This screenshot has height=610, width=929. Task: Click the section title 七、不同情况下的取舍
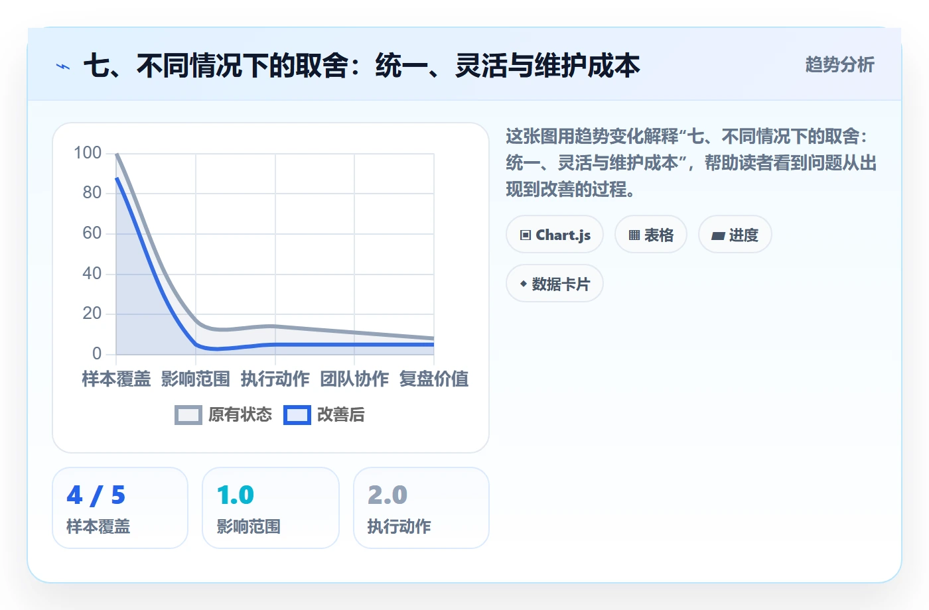[x=362, y=66]
